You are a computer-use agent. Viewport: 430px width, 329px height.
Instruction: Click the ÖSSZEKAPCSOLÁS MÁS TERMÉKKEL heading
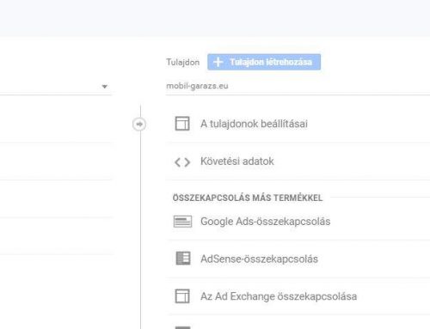pos(248,198)
